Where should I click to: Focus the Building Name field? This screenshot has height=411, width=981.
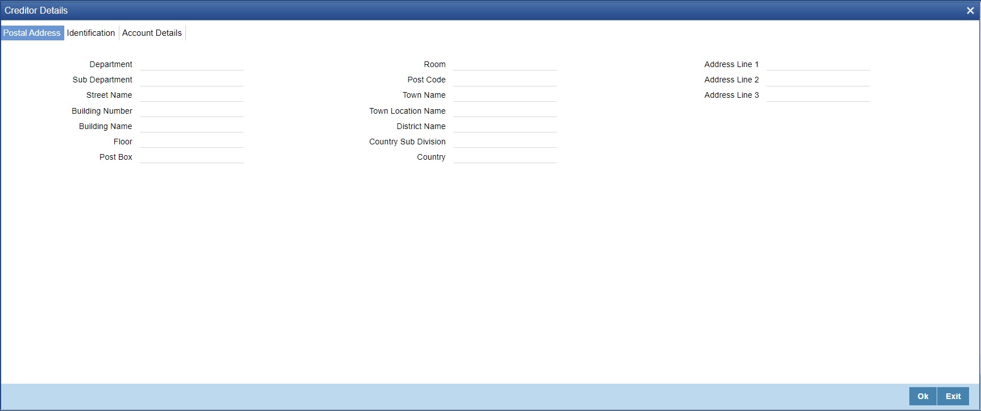click(192, 126)
